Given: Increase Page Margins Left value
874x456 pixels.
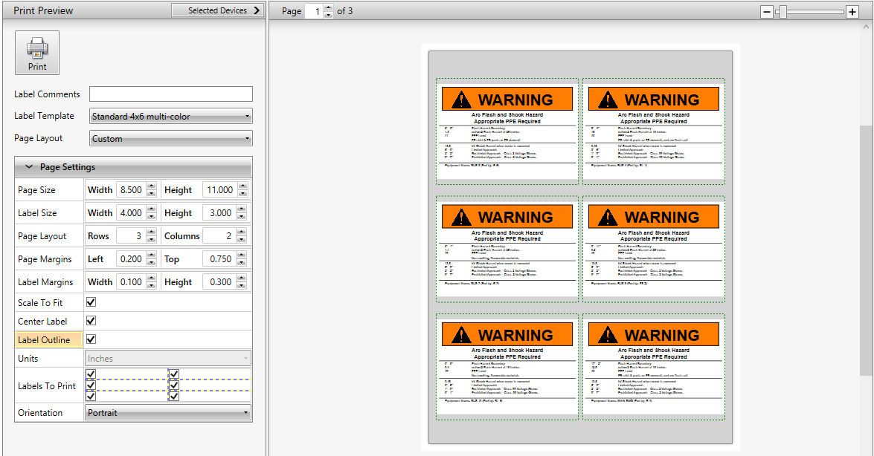Looking at the screenshot, I should click(151, 255).
